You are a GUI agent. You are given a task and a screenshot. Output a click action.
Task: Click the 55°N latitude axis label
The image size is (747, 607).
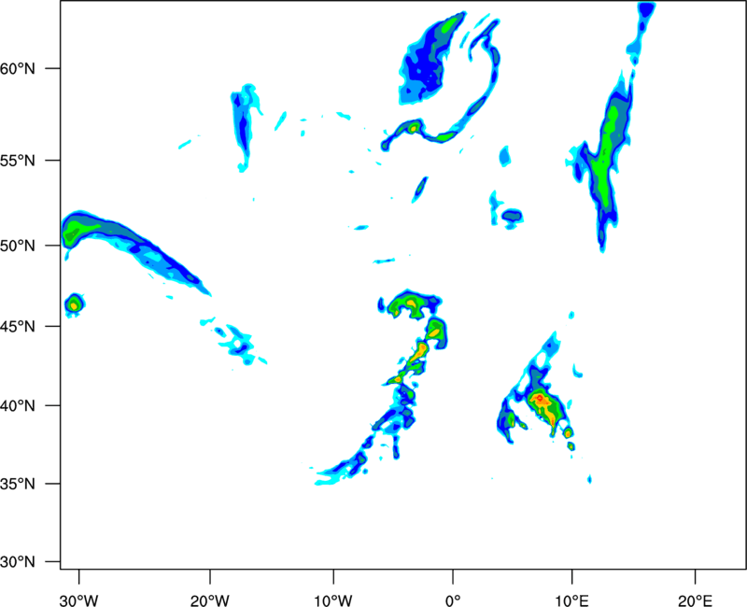point(18,161)
